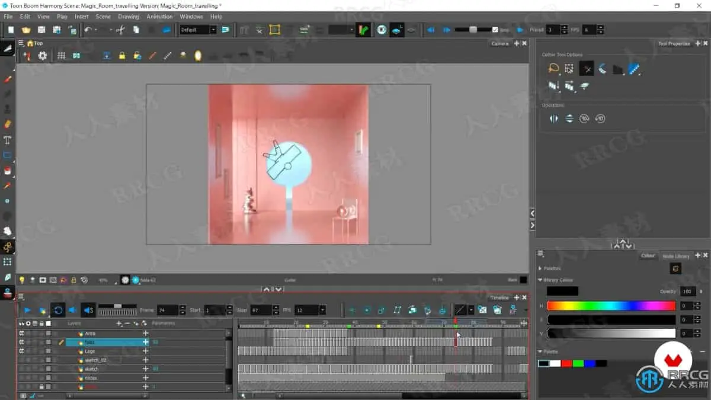Switch to the Node Library tab
The width and height of the screenshot is (711, 400).
coord(675,256)
